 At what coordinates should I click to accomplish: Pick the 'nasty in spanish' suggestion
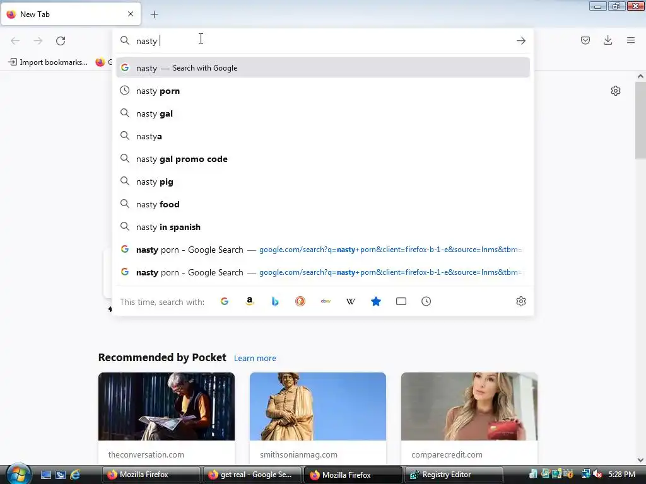[x=322, y=227]
